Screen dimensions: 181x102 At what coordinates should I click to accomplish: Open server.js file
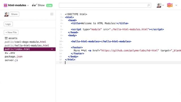tap(11, 60)
